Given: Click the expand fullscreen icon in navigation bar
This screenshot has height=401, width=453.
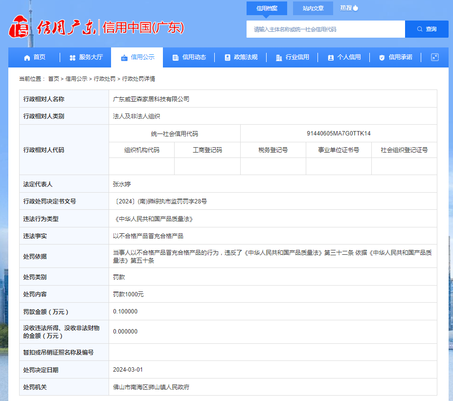Looking at the screenshot, I should (x=435, y=57).
